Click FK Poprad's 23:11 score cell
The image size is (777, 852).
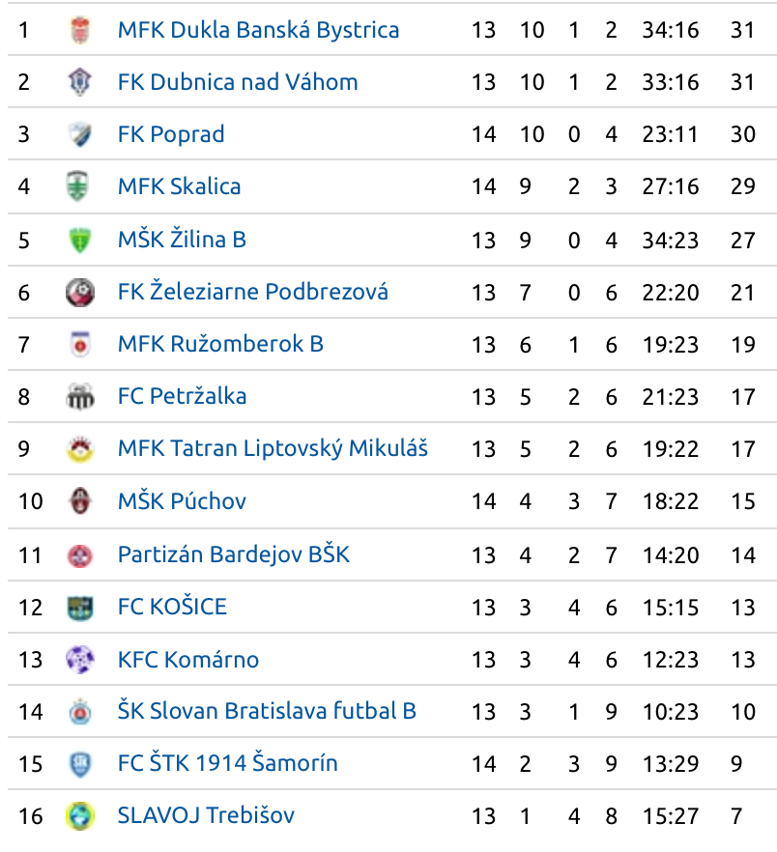pos(670,134)
